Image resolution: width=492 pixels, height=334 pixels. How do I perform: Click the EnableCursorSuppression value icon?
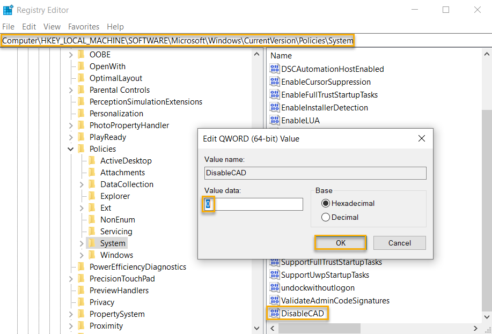[274, 81]
